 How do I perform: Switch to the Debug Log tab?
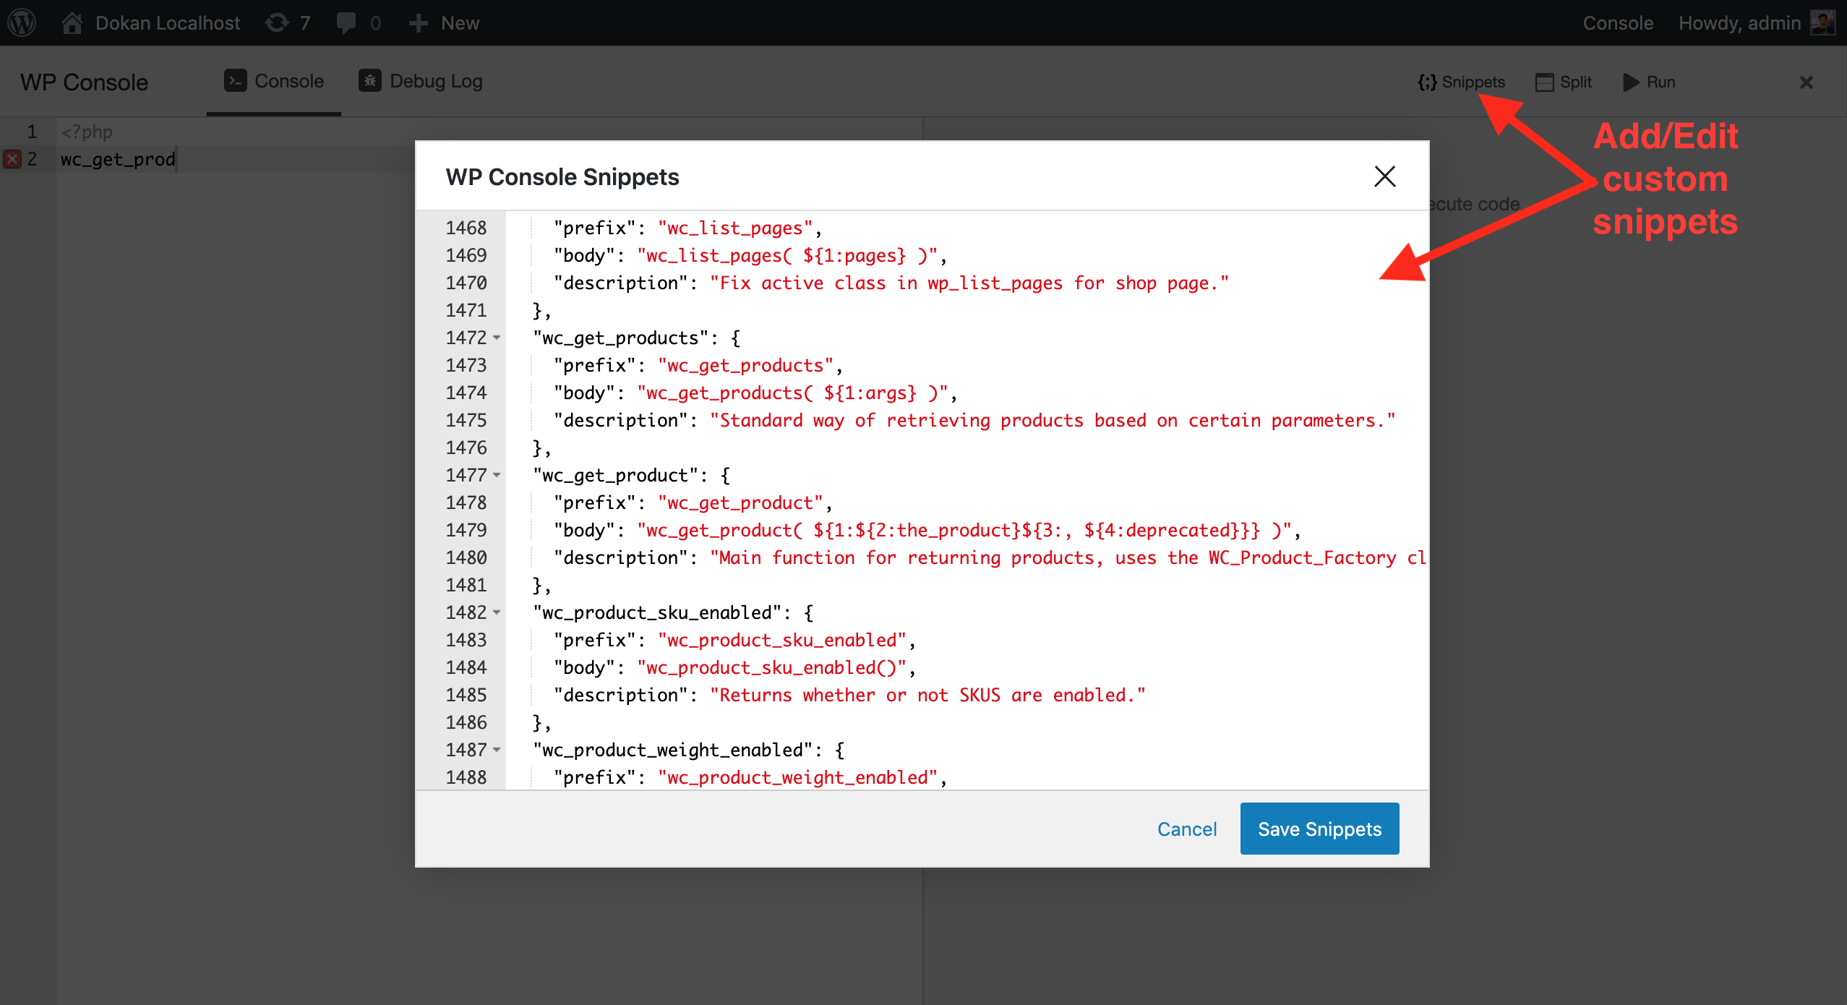point(421,81)
